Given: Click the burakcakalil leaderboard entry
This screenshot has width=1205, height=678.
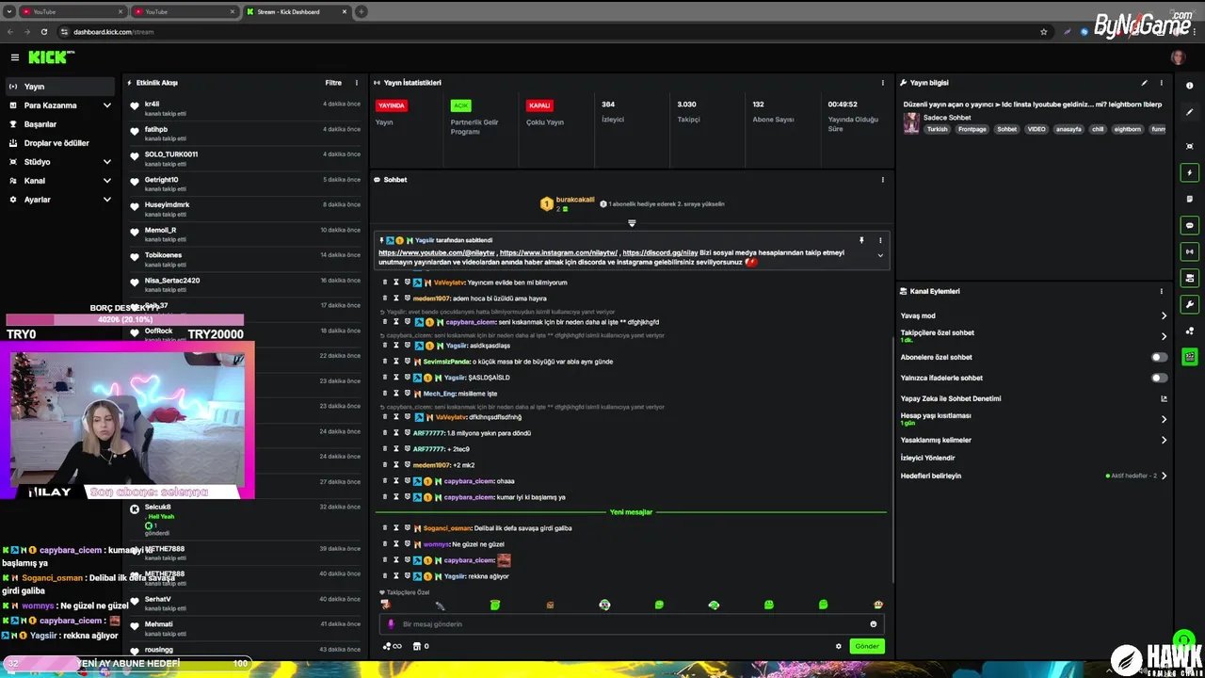Looking at the screenshot, I should coord(568,203).
